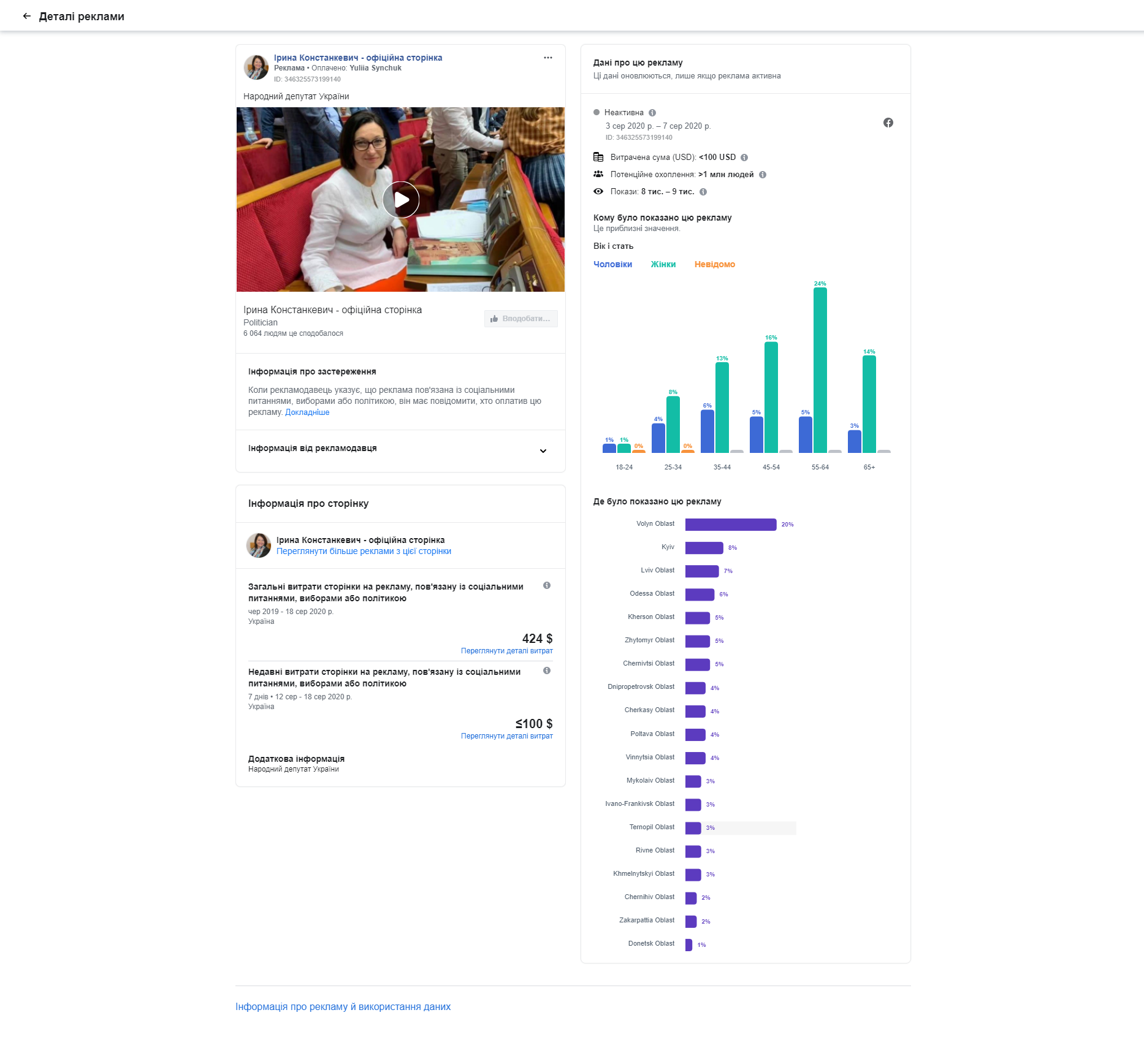Screen dimensions: 1144x1037
Task: Click the Вподобати like button
Action: click(521, 319)
